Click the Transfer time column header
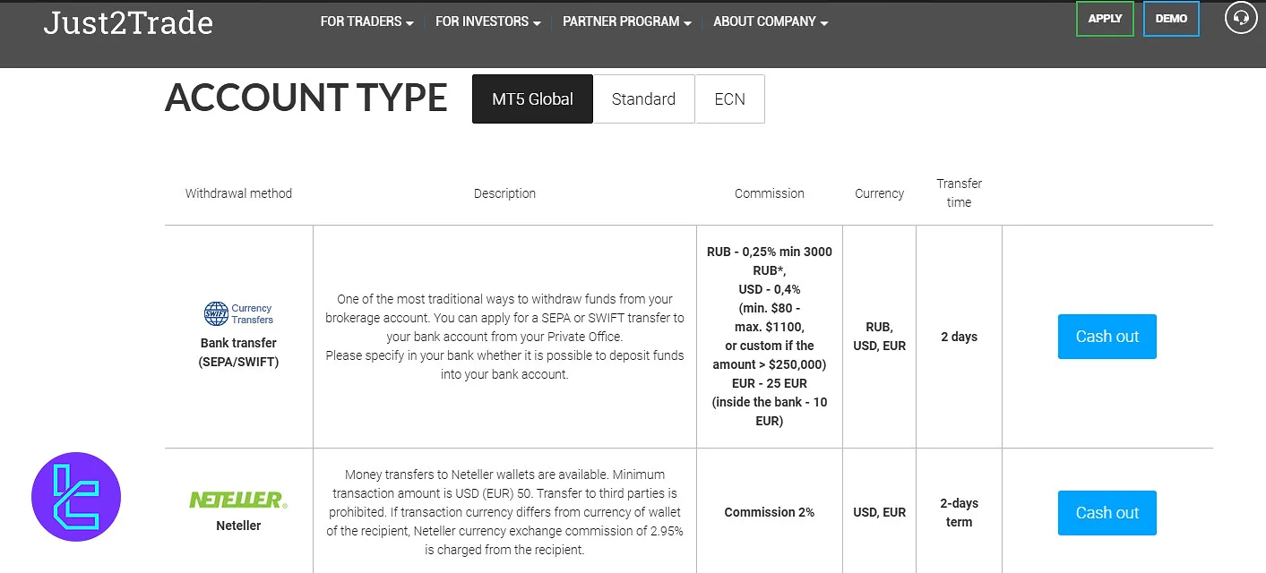 point(959,192)
